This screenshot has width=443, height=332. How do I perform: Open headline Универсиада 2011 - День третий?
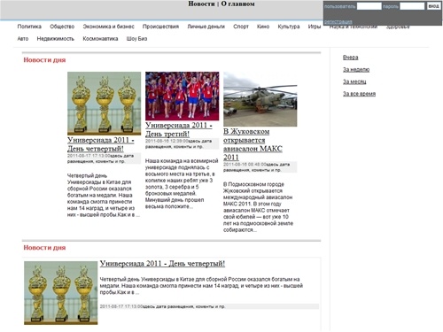point(179,129)
